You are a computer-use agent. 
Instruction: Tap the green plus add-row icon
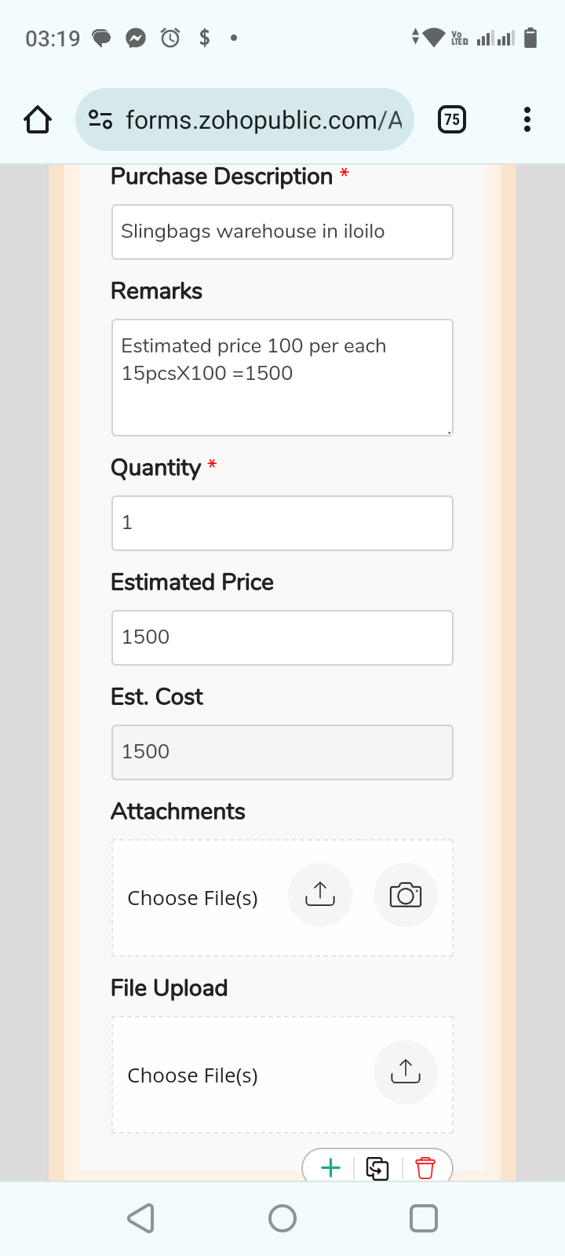coord(331,1168)
